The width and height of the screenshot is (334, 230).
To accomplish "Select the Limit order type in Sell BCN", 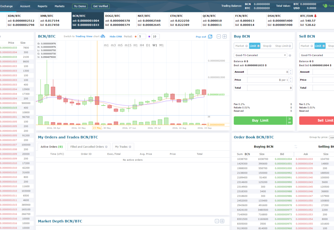I will tap(320, 46).
